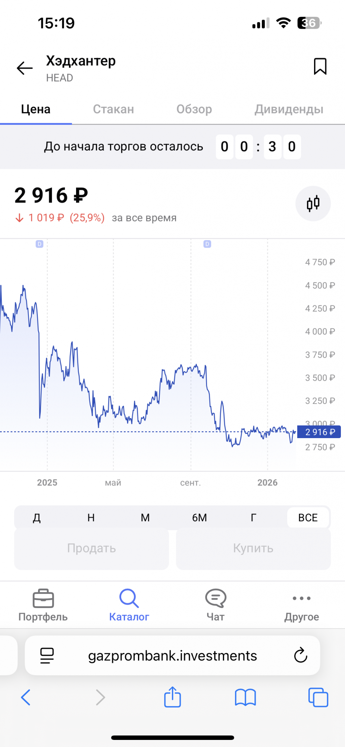Switch to the Дивиденды tab
Viewport: 345px width, 747px height.
pyautogui.click(x=289, y=109)
